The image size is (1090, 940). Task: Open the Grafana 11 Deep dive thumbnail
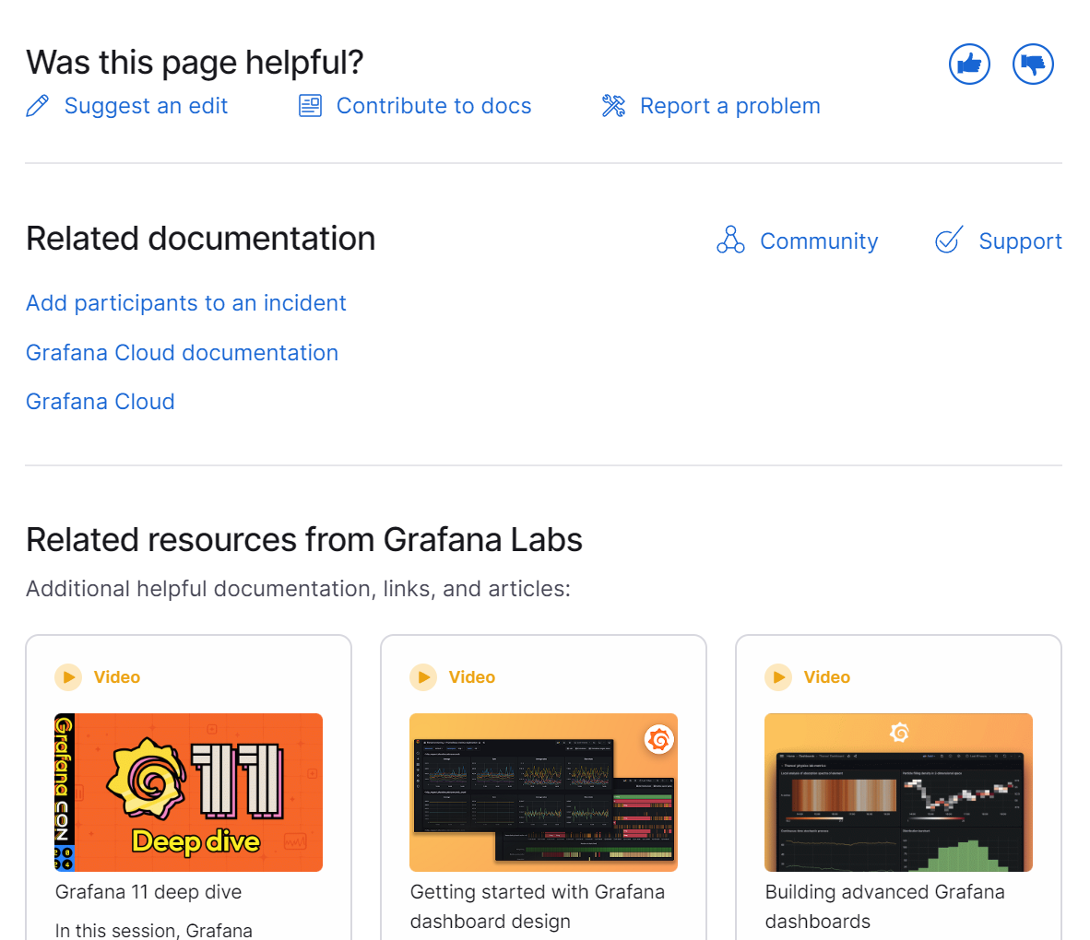[x=188, y=792]
